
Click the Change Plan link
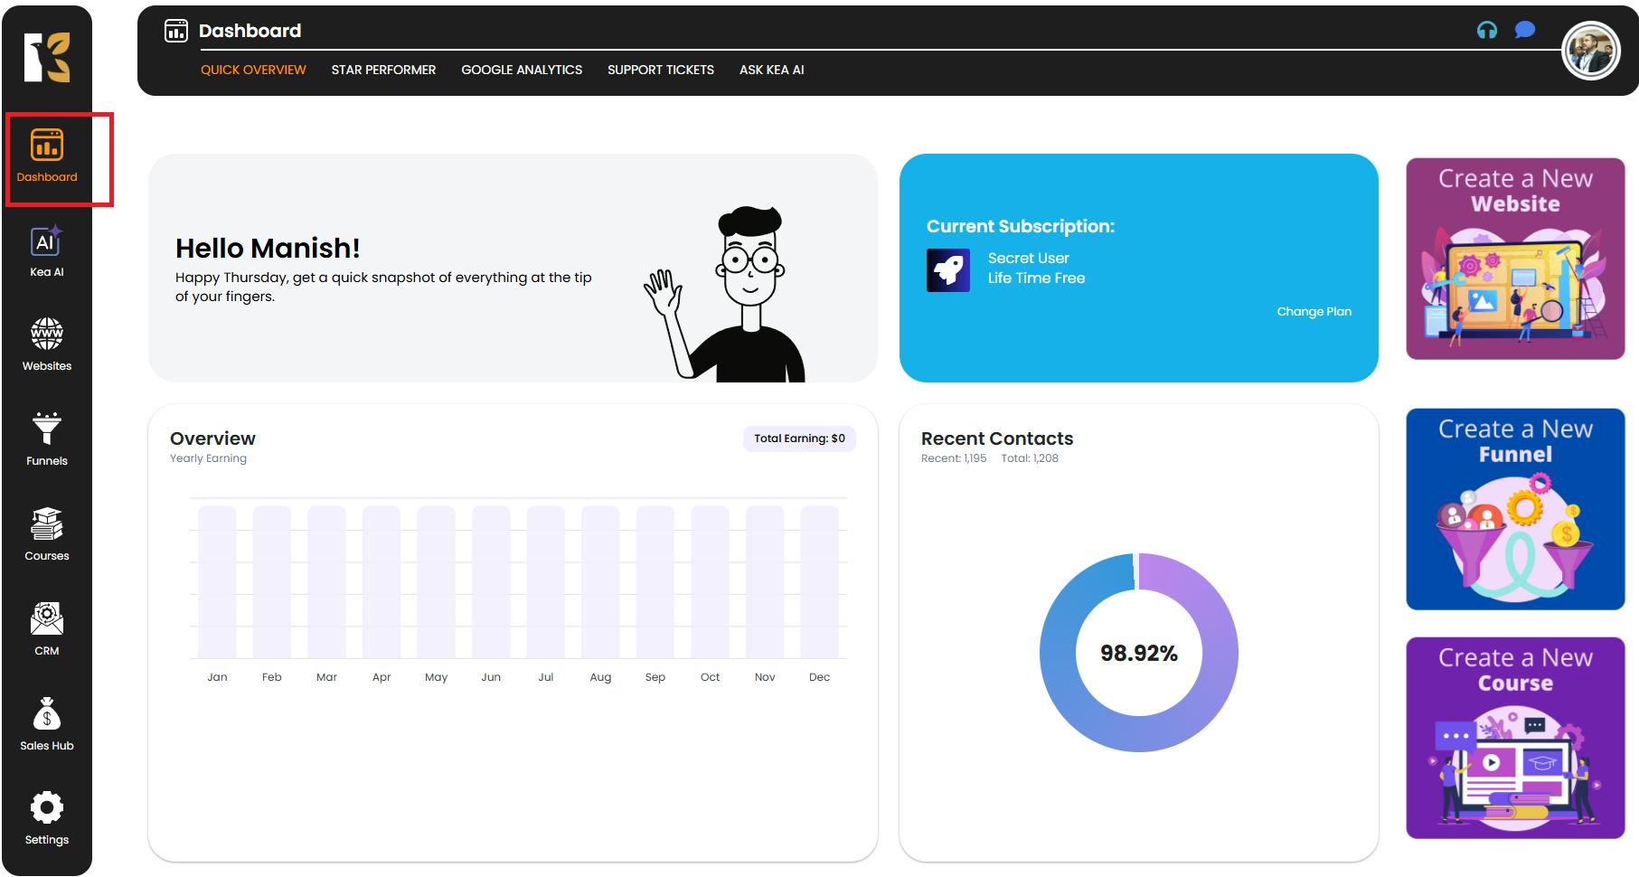(x=1314, y=312)
